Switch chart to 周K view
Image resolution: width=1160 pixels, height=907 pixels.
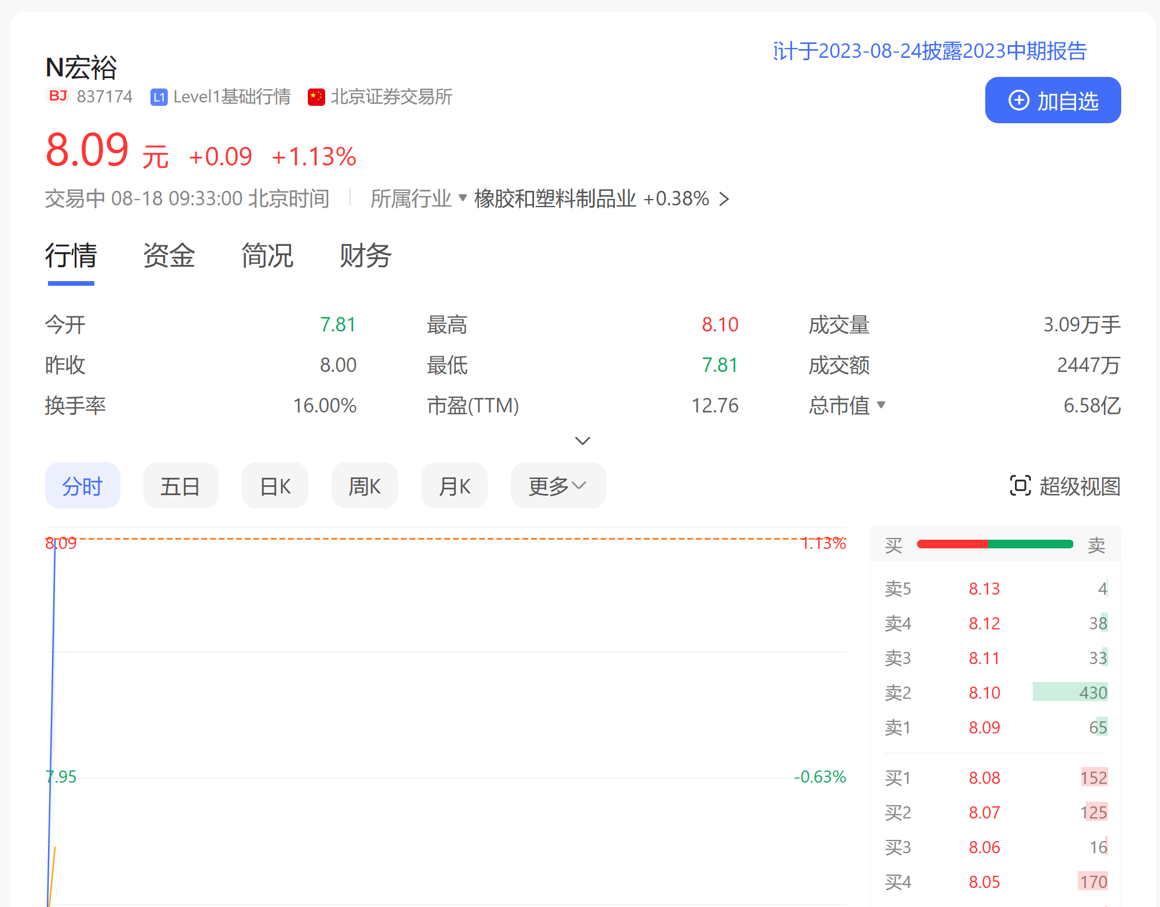point(364,486)
